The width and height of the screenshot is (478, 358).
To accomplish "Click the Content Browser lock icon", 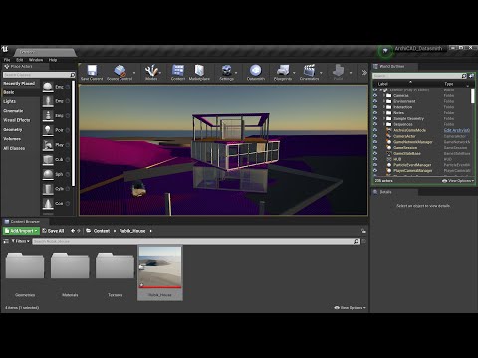I will (363, 231).
